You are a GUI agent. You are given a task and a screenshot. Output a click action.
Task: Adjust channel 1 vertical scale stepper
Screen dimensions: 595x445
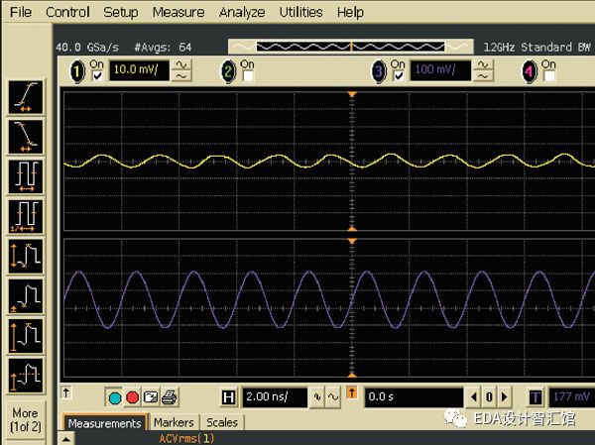pos(182,70)
